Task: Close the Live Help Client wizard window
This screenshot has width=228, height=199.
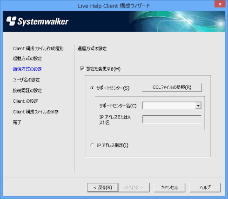Action: point(220,4)
